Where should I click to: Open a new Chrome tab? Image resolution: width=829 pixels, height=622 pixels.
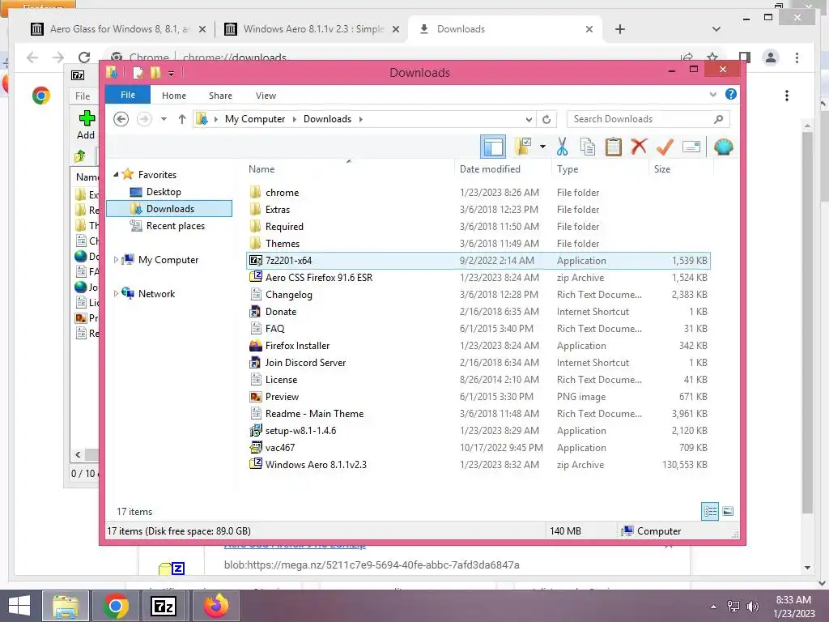point(619,29)
